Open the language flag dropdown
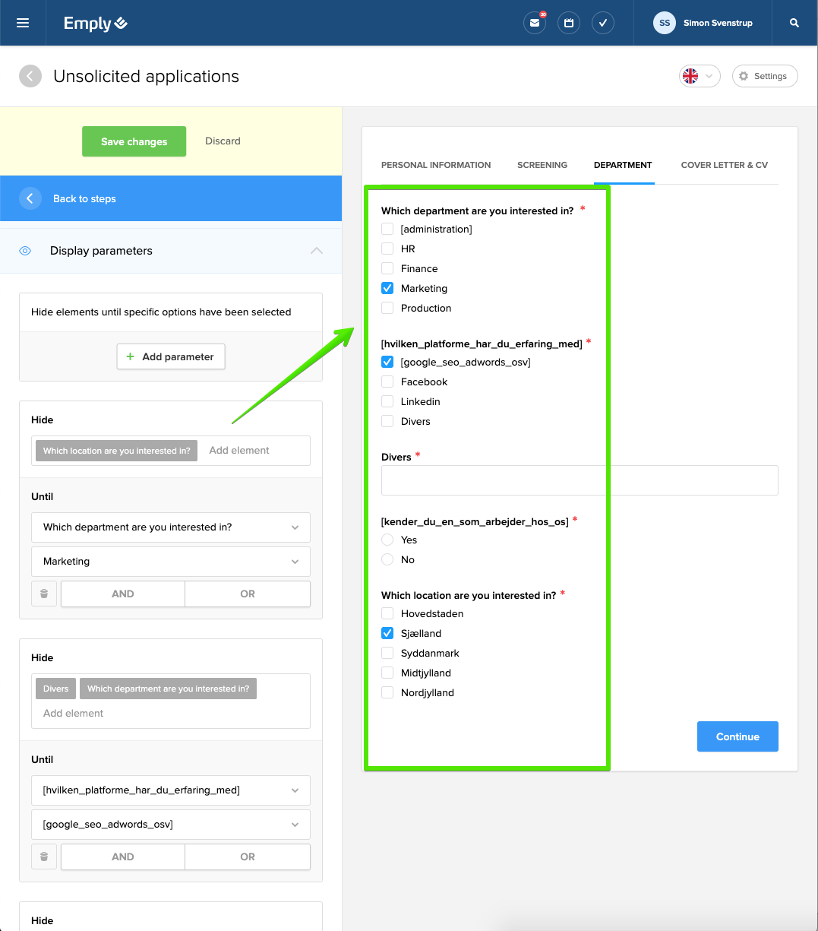818x931 pixels. [x=699, y=76]
